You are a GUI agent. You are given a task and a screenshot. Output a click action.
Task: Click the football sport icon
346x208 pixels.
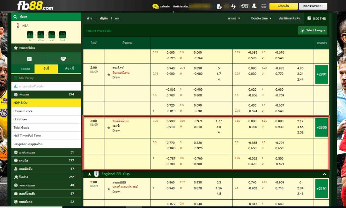click(16, 94)
